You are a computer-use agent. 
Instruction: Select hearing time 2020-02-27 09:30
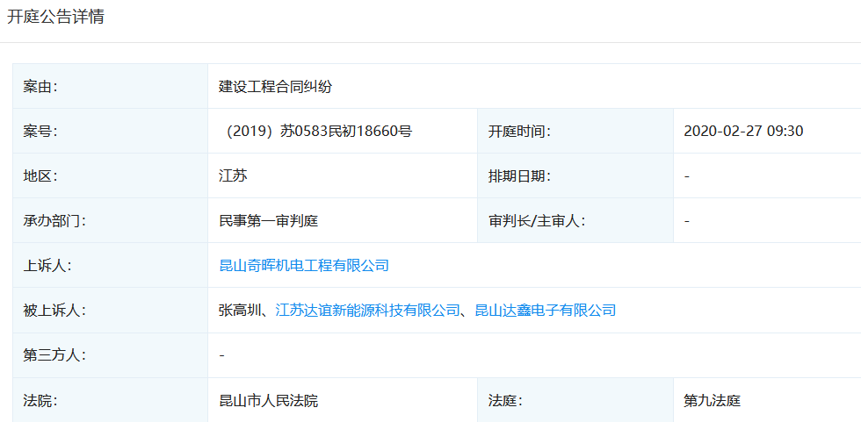click(743, 132)
